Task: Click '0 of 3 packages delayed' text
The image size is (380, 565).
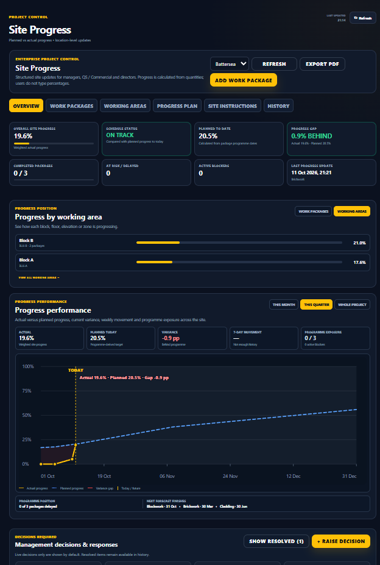Action: [x=38, y=506]
